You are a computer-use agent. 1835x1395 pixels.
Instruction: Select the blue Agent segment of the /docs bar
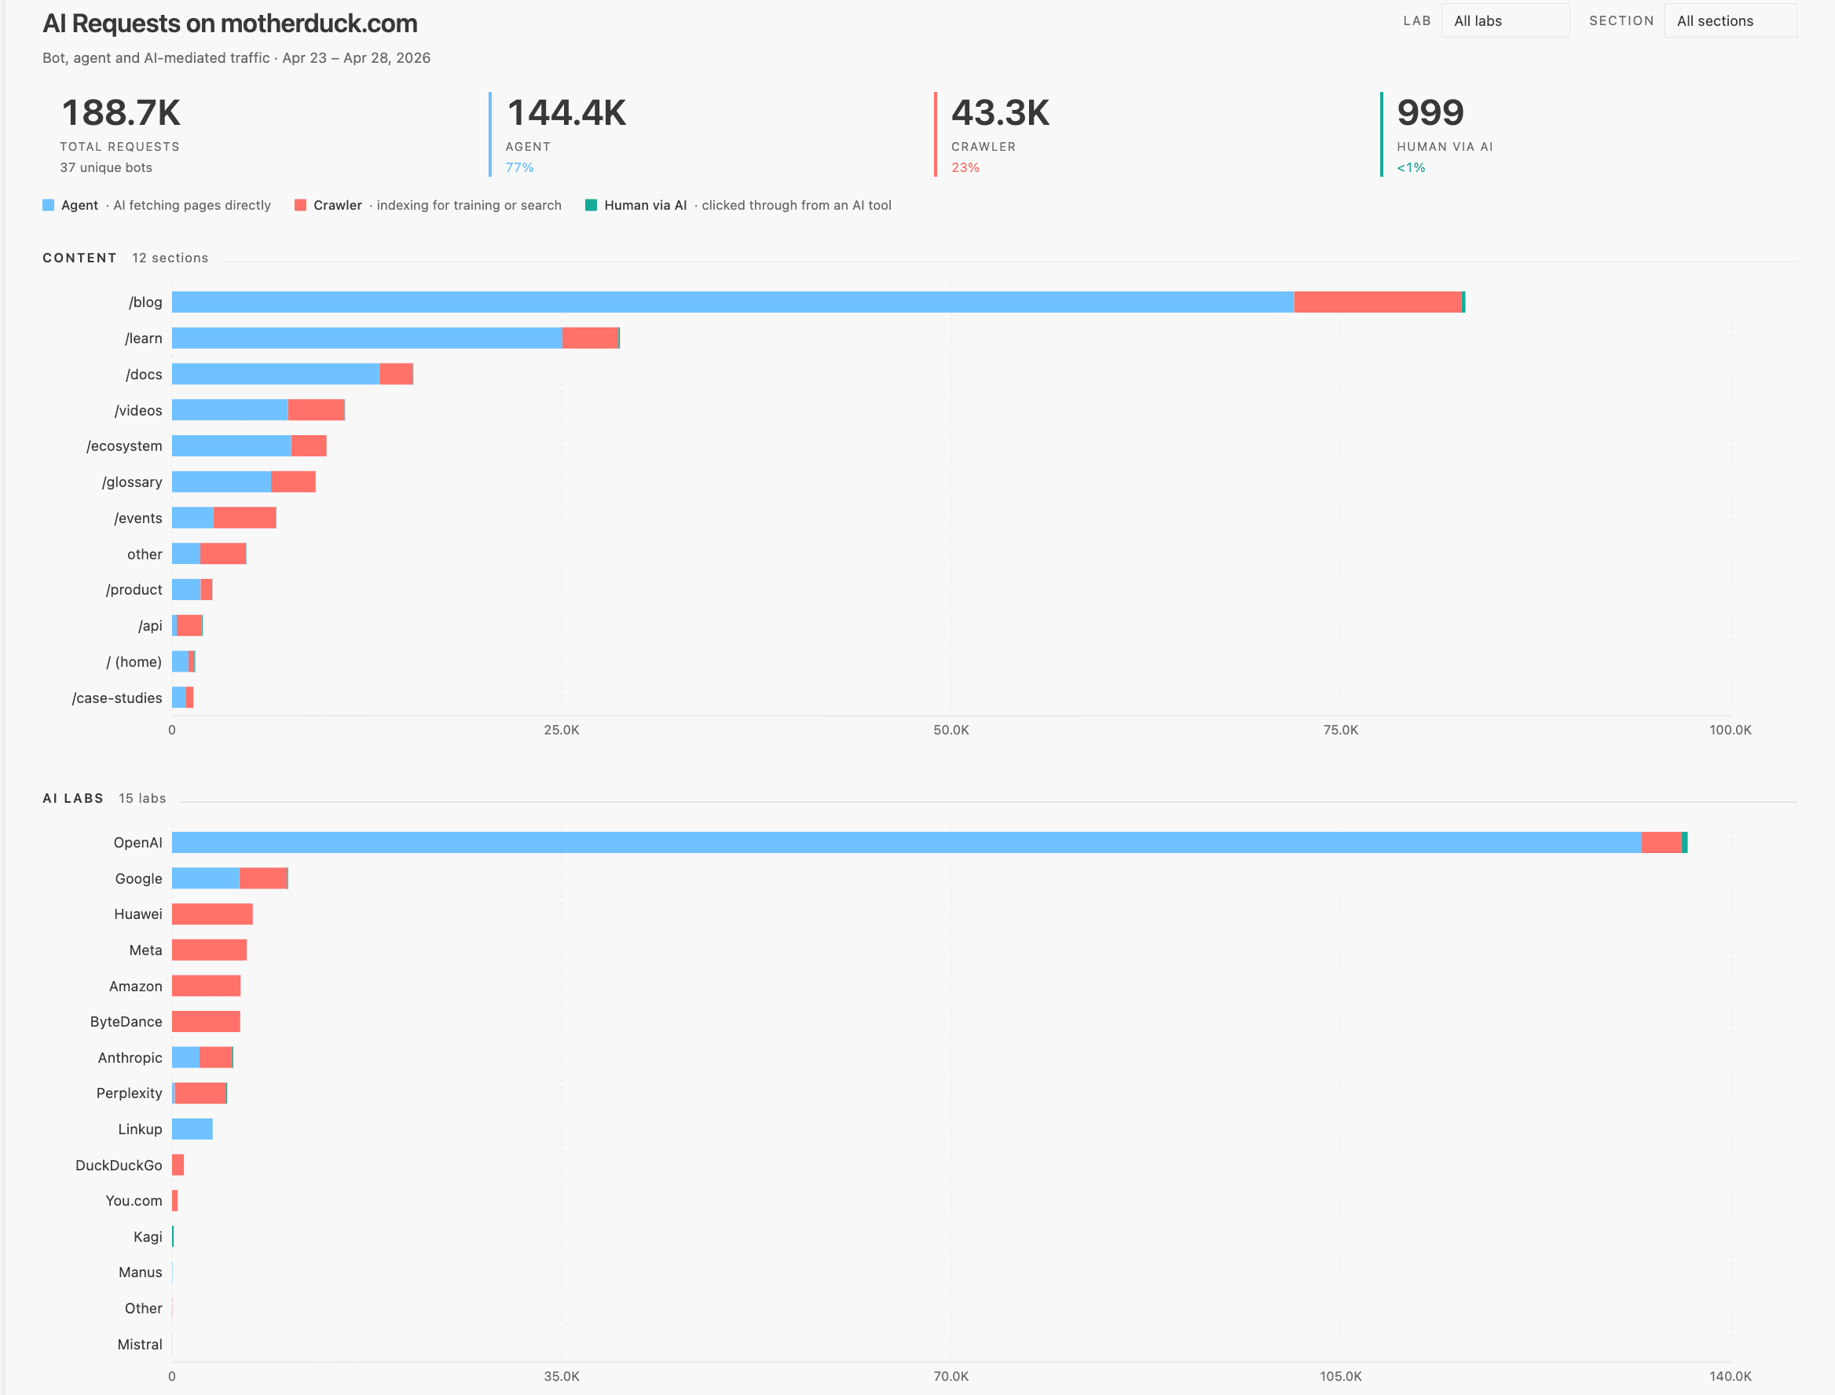point(276,374)
